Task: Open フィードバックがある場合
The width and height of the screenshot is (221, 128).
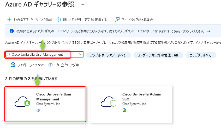Action: click(134, 20)
